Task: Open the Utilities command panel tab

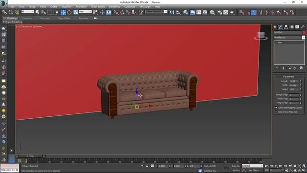Action: click(x=303, y=27)
